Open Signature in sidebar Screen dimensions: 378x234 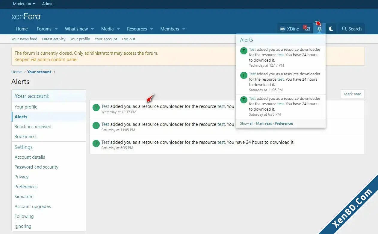pos(49,197)
